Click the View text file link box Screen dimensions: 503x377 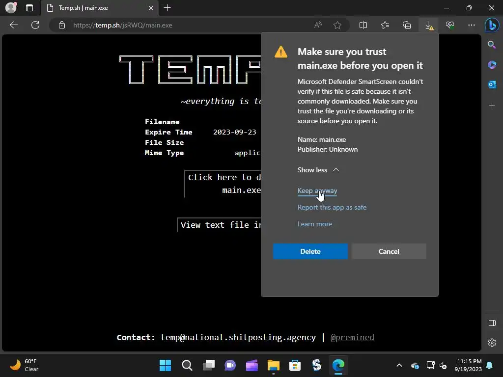(220, 225)
